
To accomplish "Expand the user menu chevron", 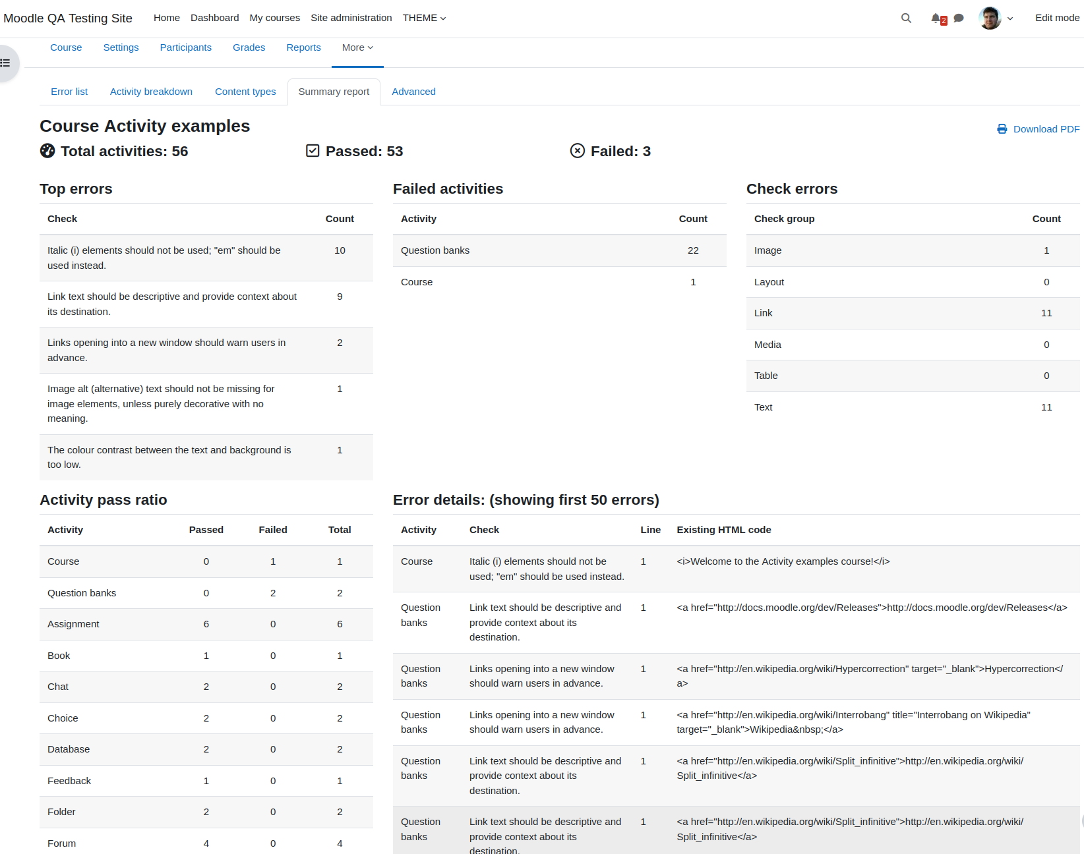I will (x=1010, y=18).
